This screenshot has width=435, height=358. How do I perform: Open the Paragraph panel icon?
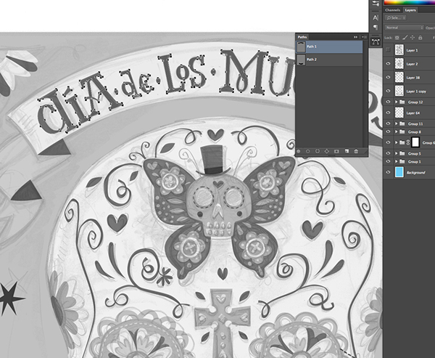(x=376, y=28)
